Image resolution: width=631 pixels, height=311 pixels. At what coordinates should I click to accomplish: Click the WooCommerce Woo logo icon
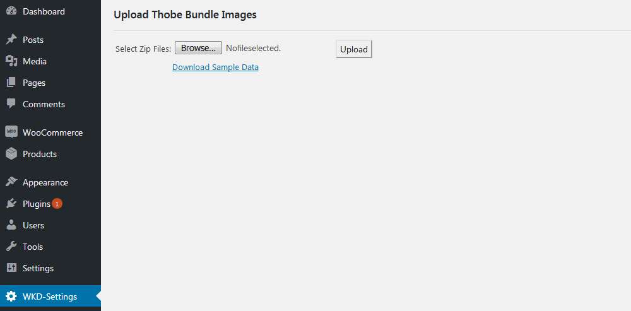11,132
